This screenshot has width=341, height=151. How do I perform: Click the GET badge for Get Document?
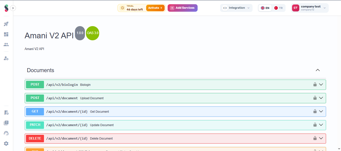tap(35, 111)
